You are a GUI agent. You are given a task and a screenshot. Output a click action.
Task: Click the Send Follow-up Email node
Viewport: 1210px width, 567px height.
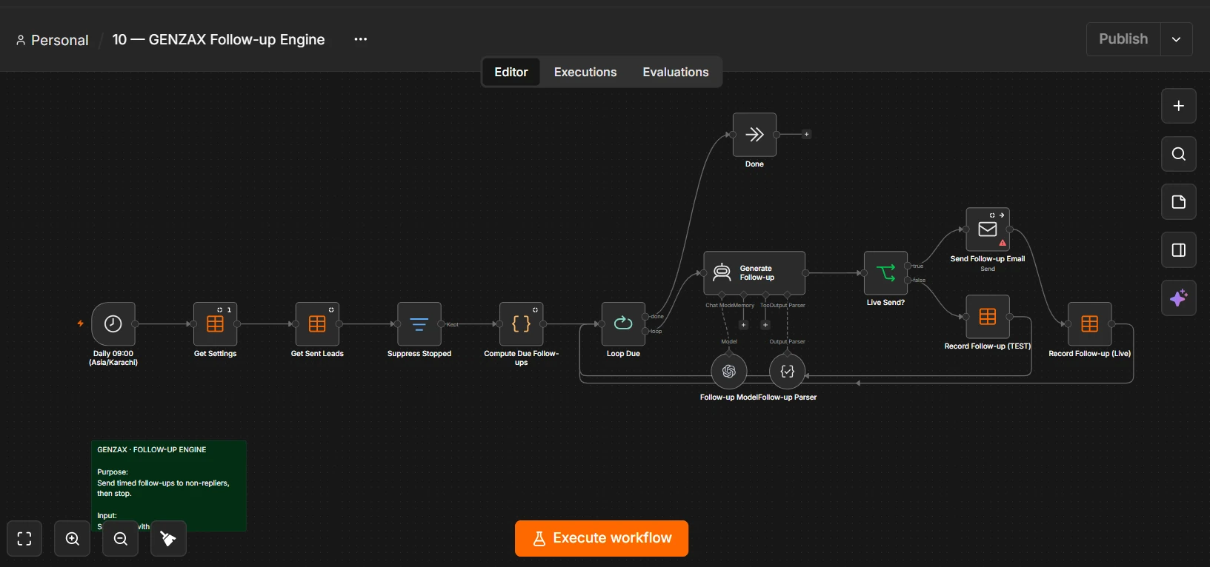click(x=988, y=229)
